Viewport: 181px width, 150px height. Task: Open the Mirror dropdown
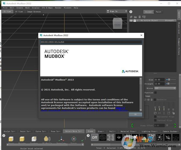(x=165, y=88)
